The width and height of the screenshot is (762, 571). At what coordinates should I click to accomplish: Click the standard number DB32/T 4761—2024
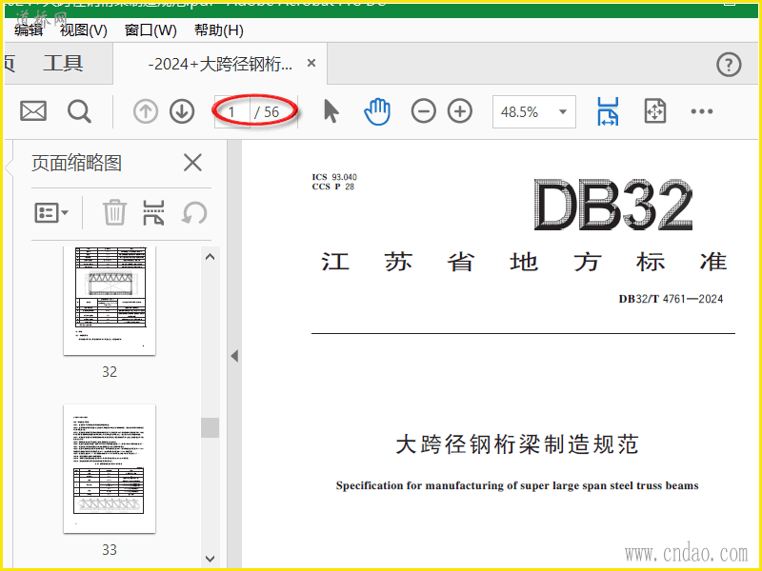tap(671, 299)
